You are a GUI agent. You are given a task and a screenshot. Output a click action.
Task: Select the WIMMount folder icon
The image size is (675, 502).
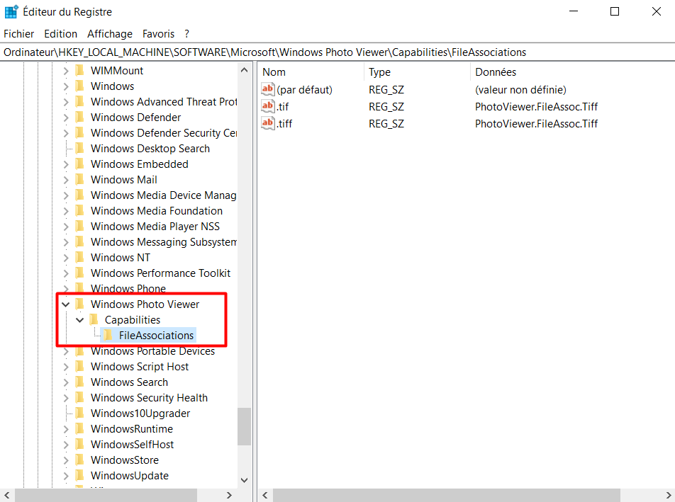click(79, 70)
